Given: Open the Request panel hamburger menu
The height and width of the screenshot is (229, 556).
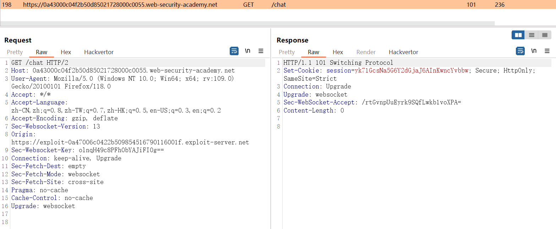Looking at the screenshot, I should click(x=261, y=51).
